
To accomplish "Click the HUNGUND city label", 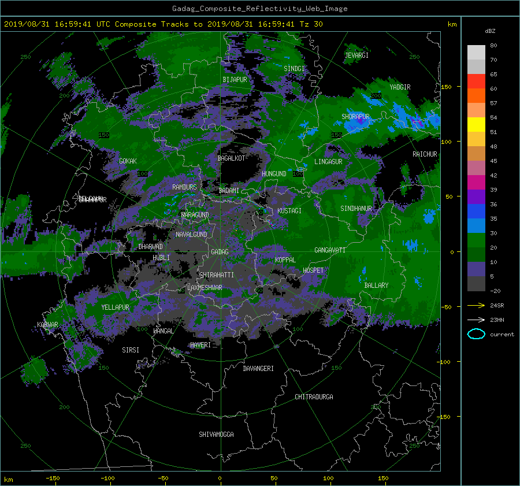I will 274,174.
